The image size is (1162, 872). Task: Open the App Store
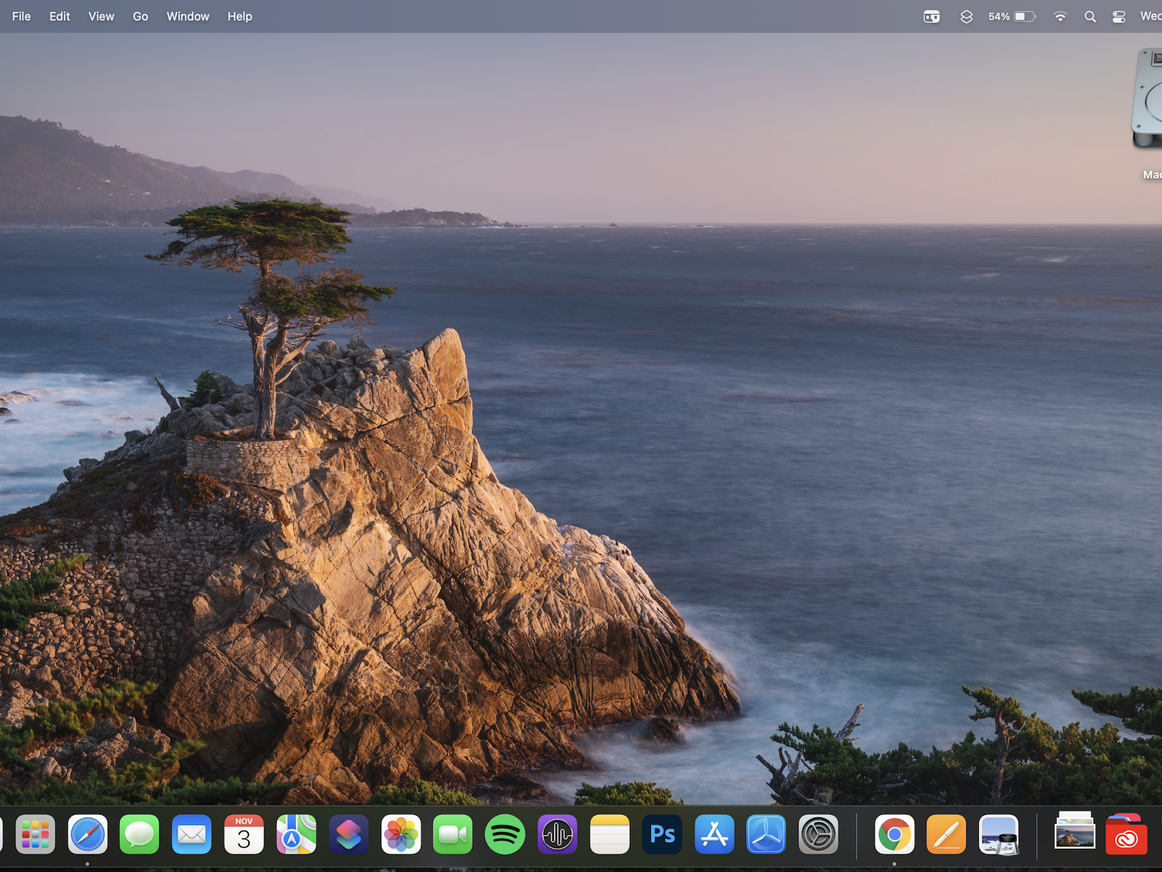(x=714, y=834)
